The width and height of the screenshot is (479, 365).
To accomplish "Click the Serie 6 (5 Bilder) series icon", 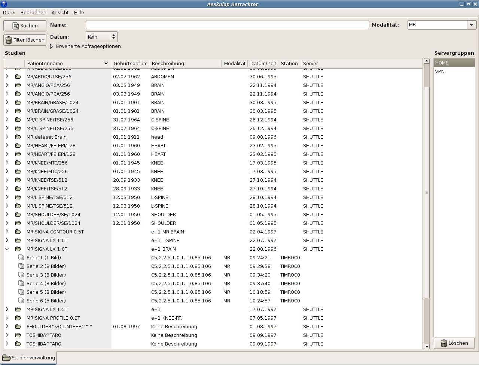I will point(21,301).
